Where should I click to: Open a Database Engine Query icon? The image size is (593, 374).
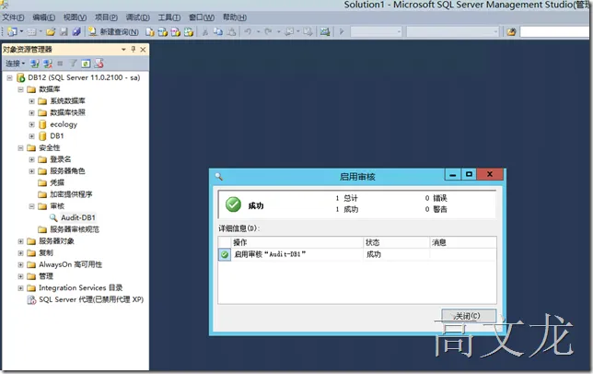click(x=150, y=32)
